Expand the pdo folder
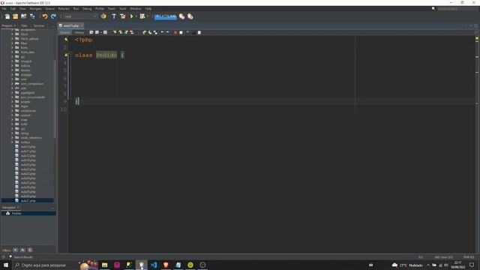This screenshot has width=480, height=270. (12, 88)
